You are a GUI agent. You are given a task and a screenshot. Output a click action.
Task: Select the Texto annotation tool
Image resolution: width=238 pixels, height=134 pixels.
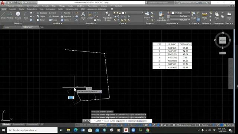pos(83,15)
